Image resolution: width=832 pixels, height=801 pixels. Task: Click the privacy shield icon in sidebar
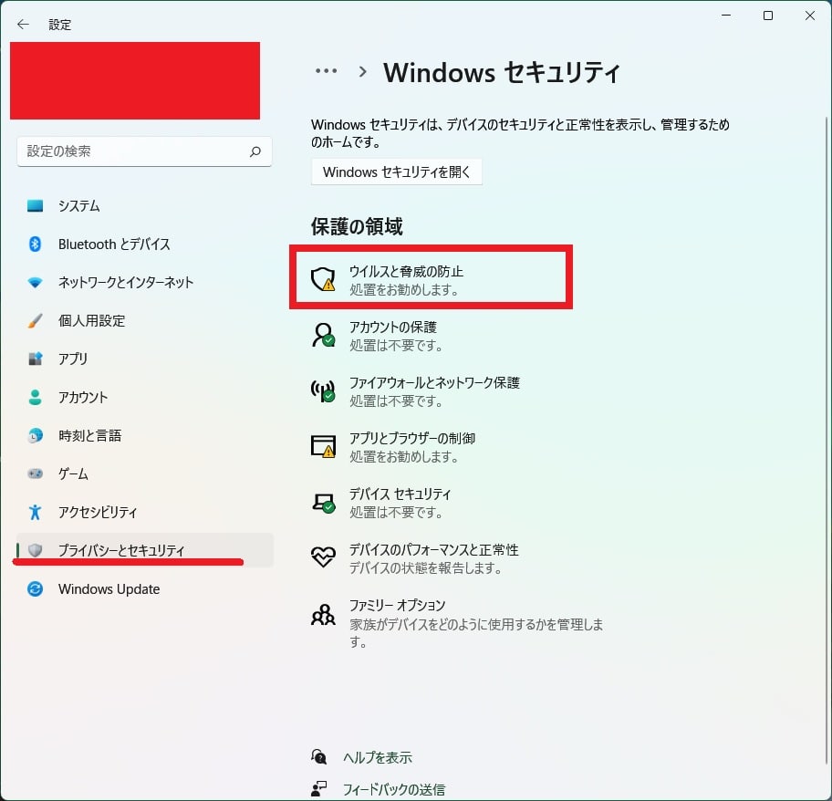pyautogui.click(x=35, y=550)
